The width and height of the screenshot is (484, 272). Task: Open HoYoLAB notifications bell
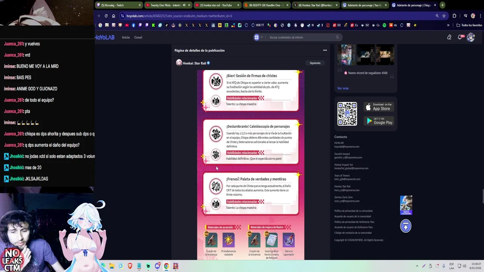pyautogui.click(x=460, y=37)
